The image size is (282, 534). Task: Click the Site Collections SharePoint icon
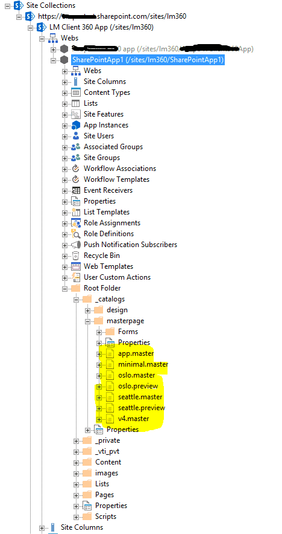coord(18,5)
